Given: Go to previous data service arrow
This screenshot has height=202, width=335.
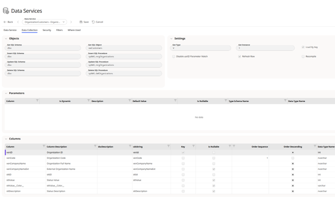Looking at the screenshot, I should click(18, 22).
